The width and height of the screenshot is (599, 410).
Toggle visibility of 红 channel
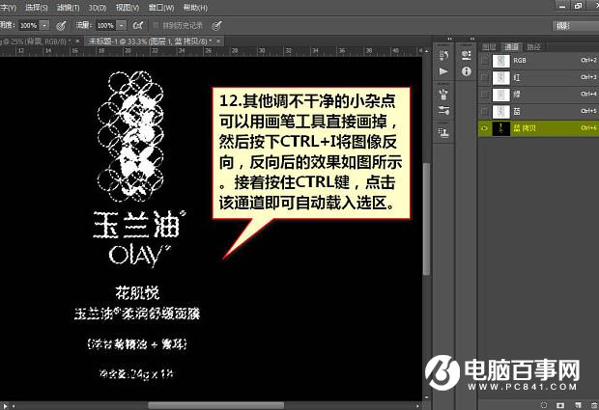tap(484, 78)
